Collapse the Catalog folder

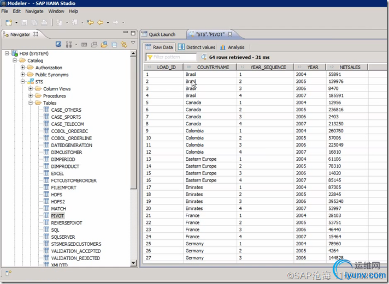tap(15, 60)
